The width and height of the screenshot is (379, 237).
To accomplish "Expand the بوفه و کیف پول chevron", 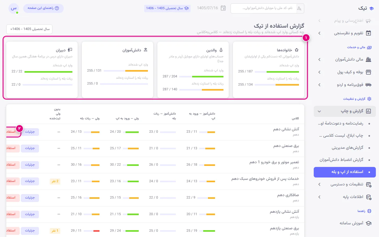I will click(x=319, y=72).
